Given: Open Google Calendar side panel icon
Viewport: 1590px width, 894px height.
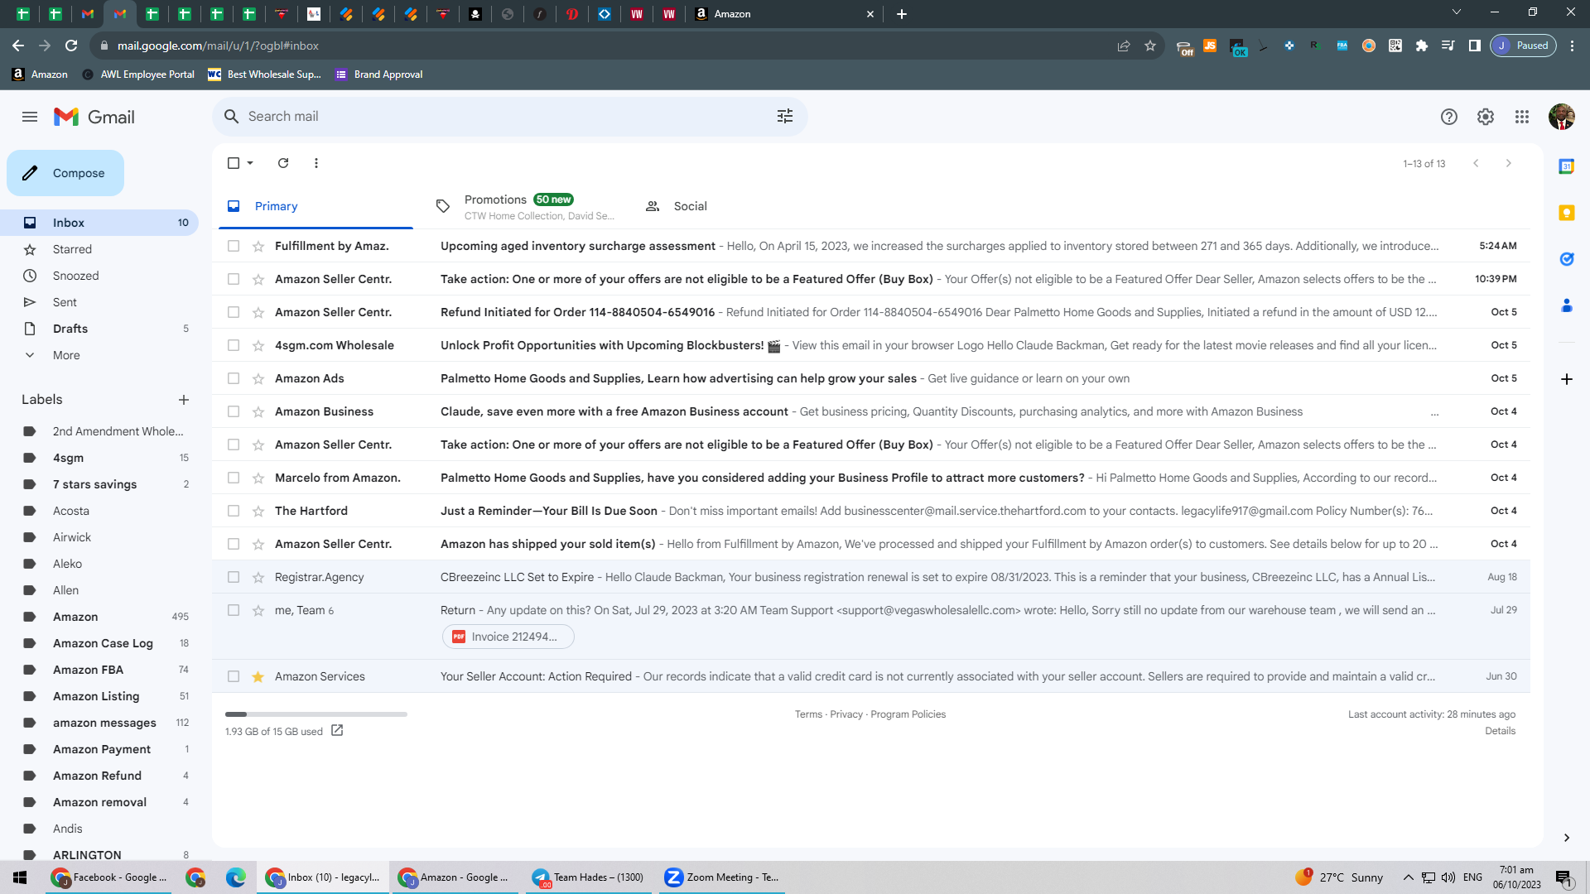Looking at the screenshot, I should click(x=1567, y=166).
